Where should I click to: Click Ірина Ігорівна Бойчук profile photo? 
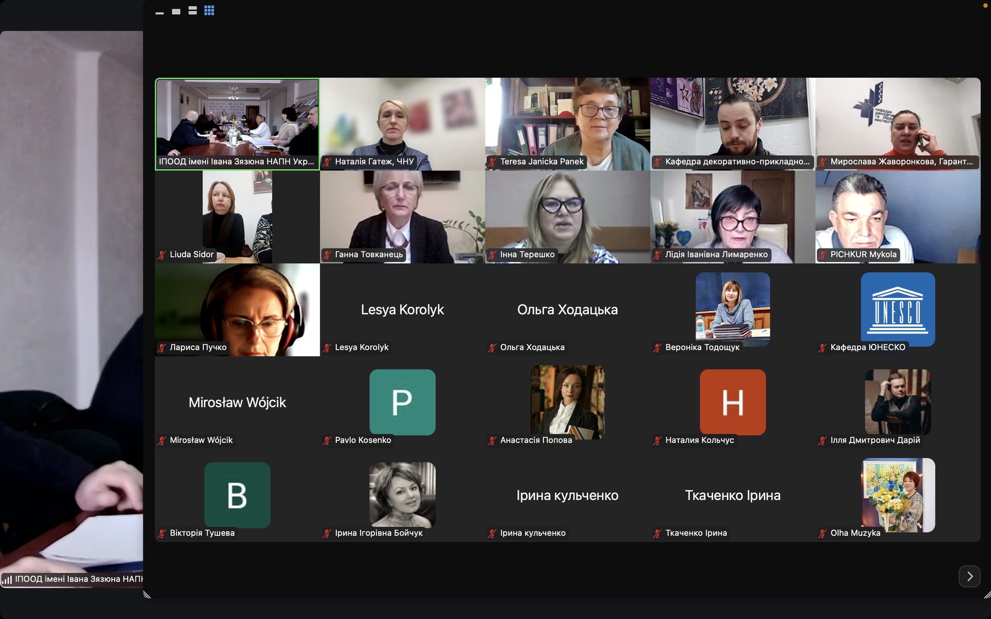403,495
